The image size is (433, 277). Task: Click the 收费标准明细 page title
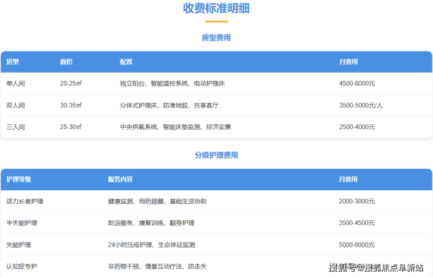(216, 8)
